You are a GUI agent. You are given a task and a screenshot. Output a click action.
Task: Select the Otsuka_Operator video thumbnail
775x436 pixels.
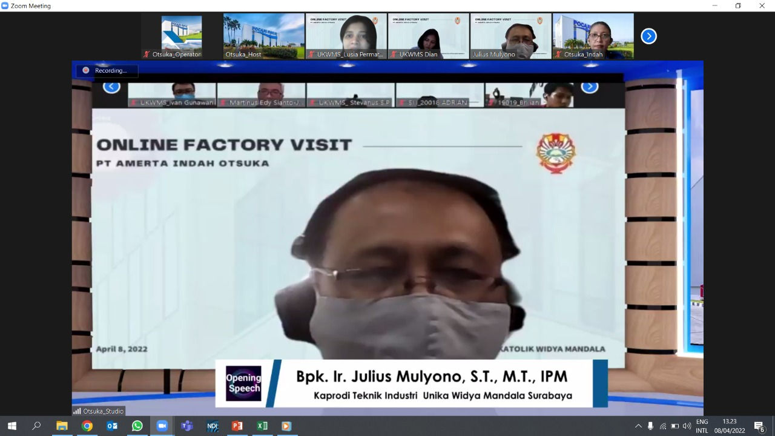tap(182, 36)
